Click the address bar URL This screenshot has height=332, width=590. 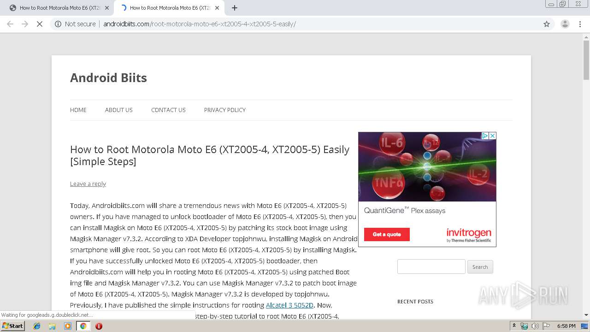tap(200, 24)
